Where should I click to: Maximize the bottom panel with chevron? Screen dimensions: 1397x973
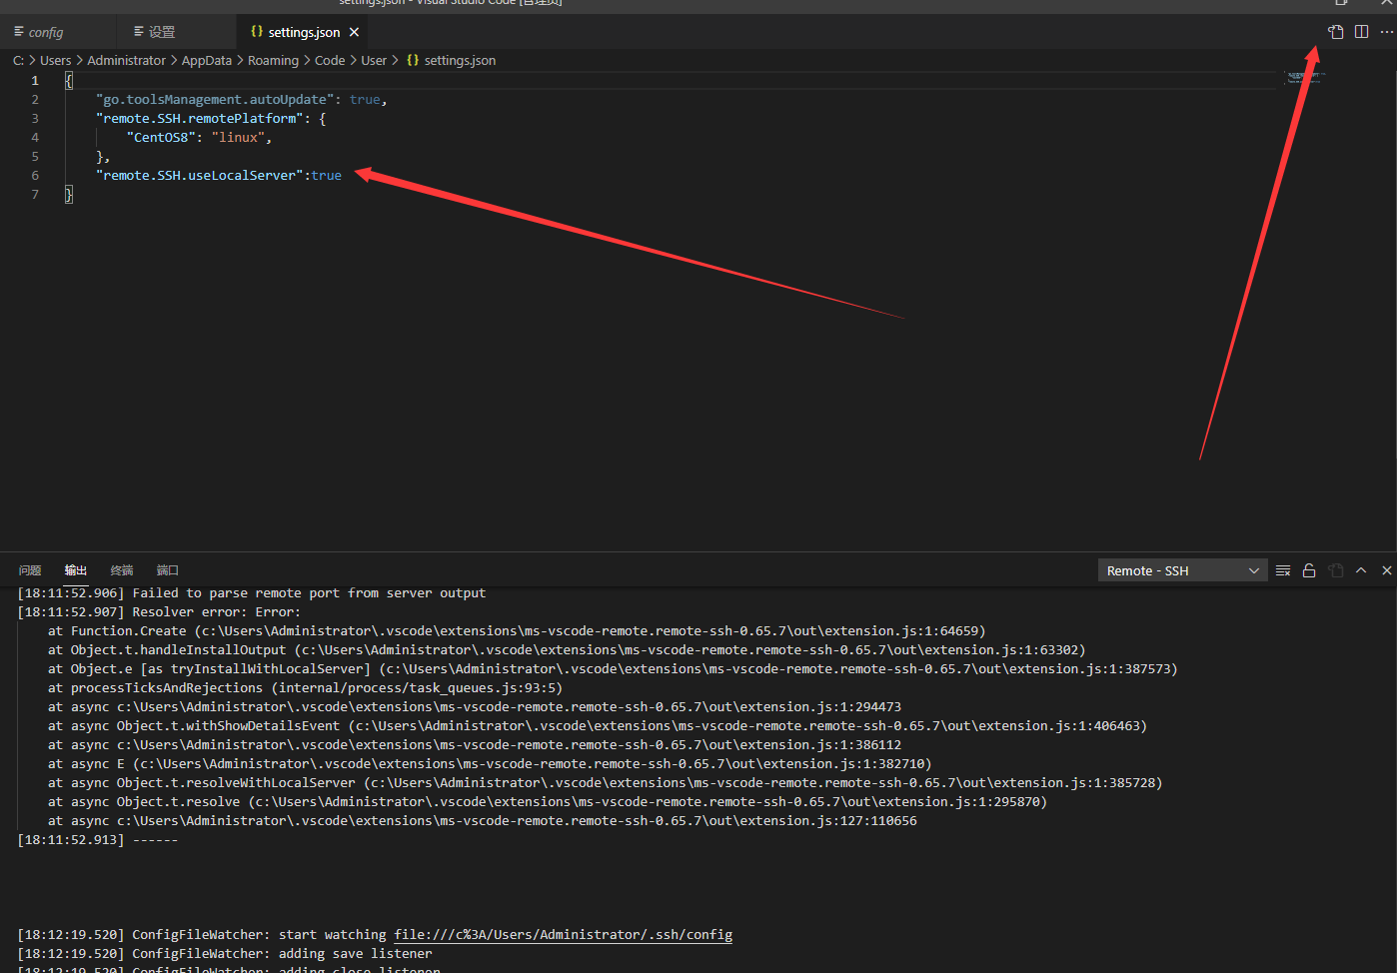[1361, 570]
